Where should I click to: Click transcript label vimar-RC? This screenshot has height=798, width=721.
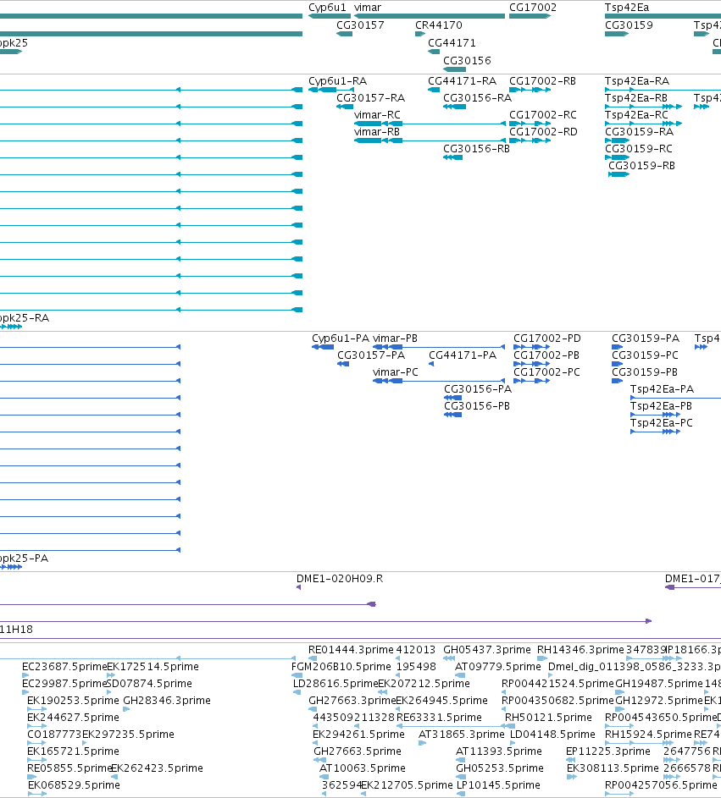coord(377,115)
